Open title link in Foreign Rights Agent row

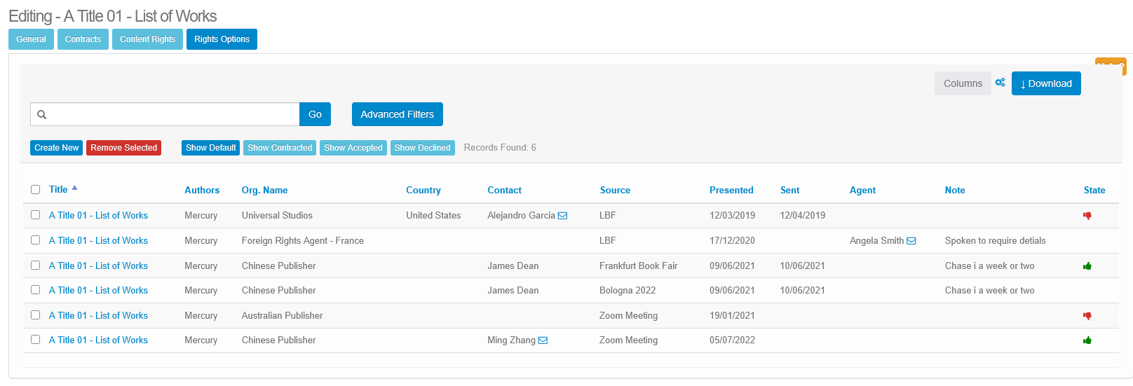[98, 240]
